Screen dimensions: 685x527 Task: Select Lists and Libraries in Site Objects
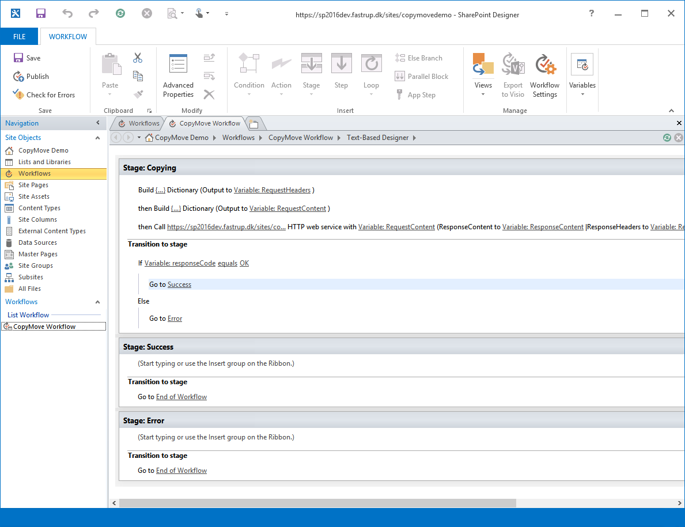tap(44, 162)
